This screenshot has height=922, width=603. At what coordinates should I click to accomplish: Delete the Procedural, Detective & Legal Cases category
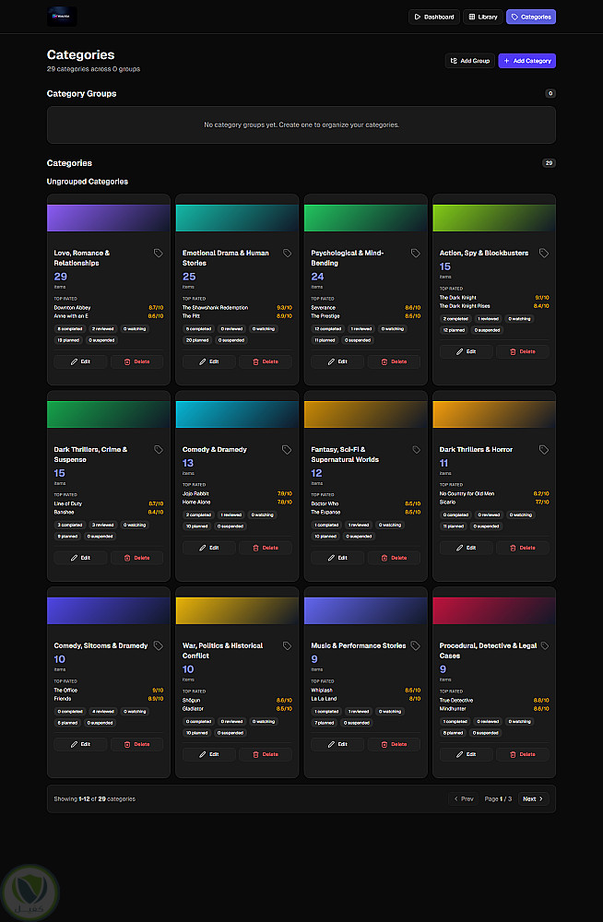click(x=523, y=754)
